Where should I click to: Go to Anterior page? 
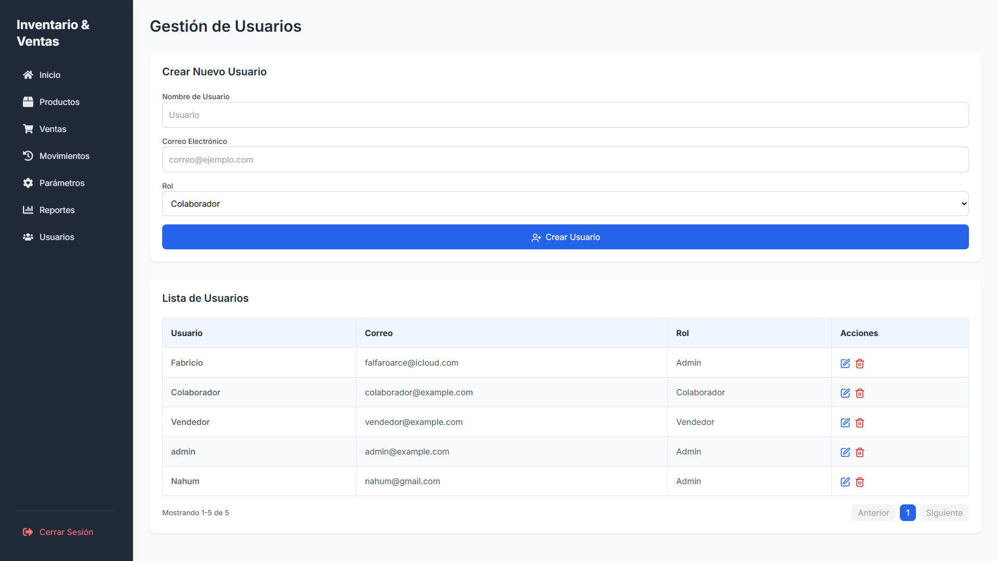click(x=873, y=513)
